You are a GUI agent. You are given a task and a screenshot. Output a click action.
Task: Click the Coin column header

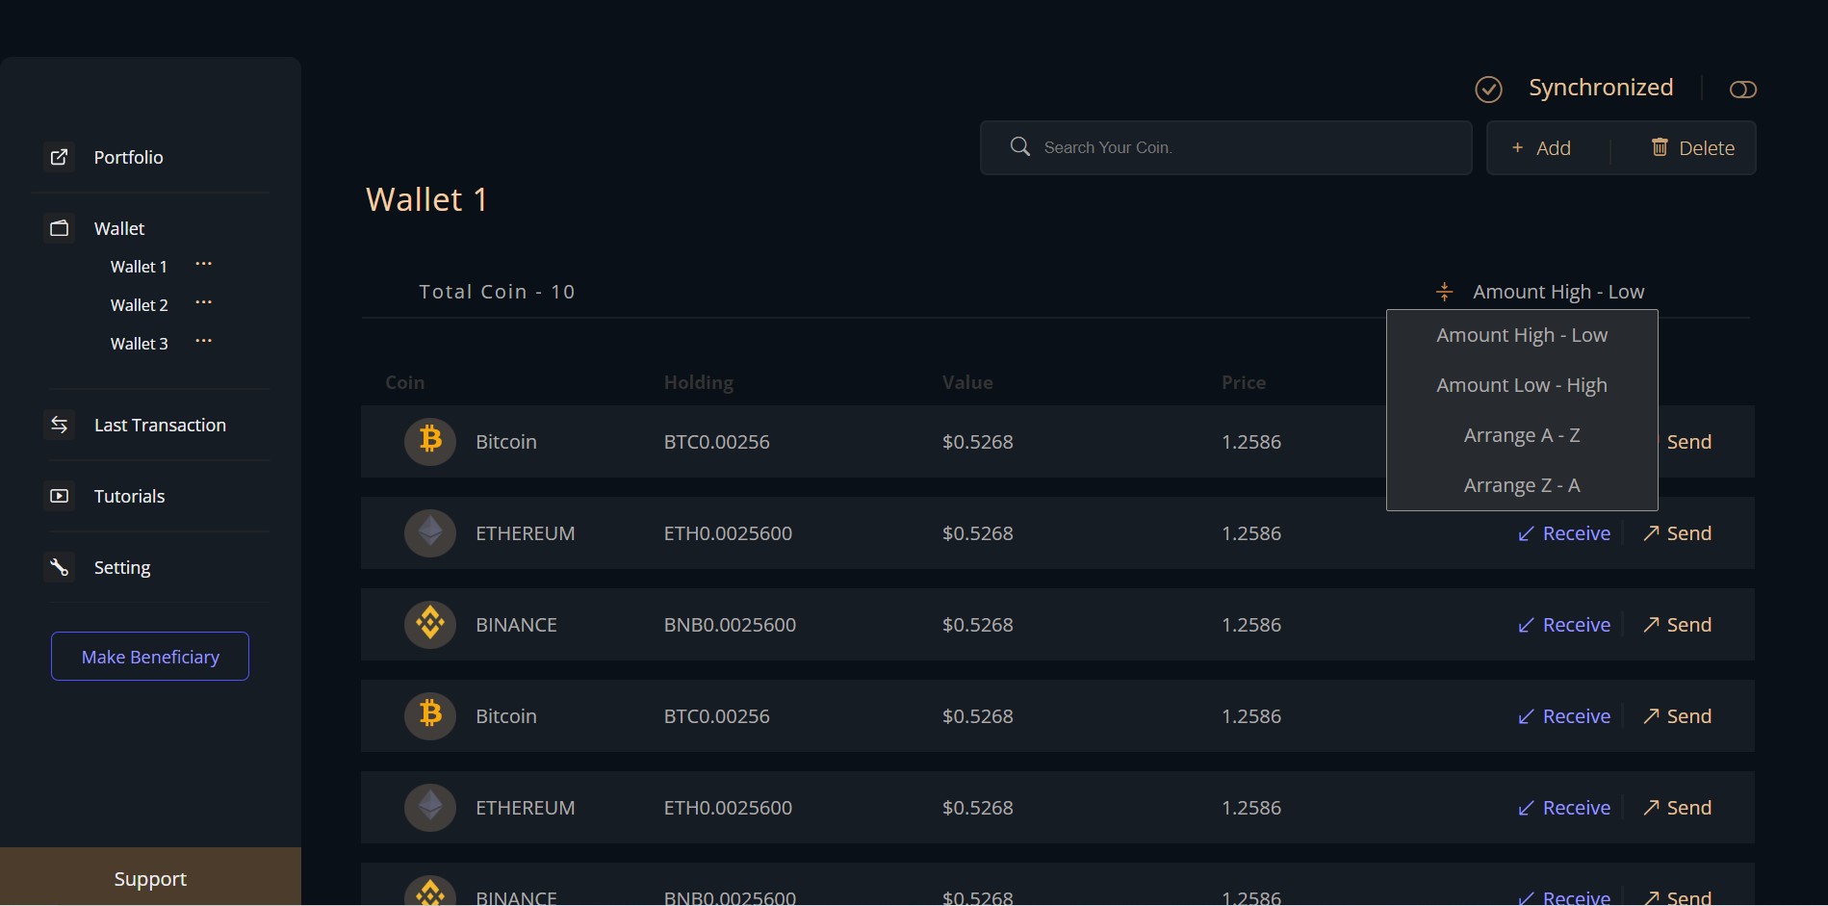click(404, 382)
